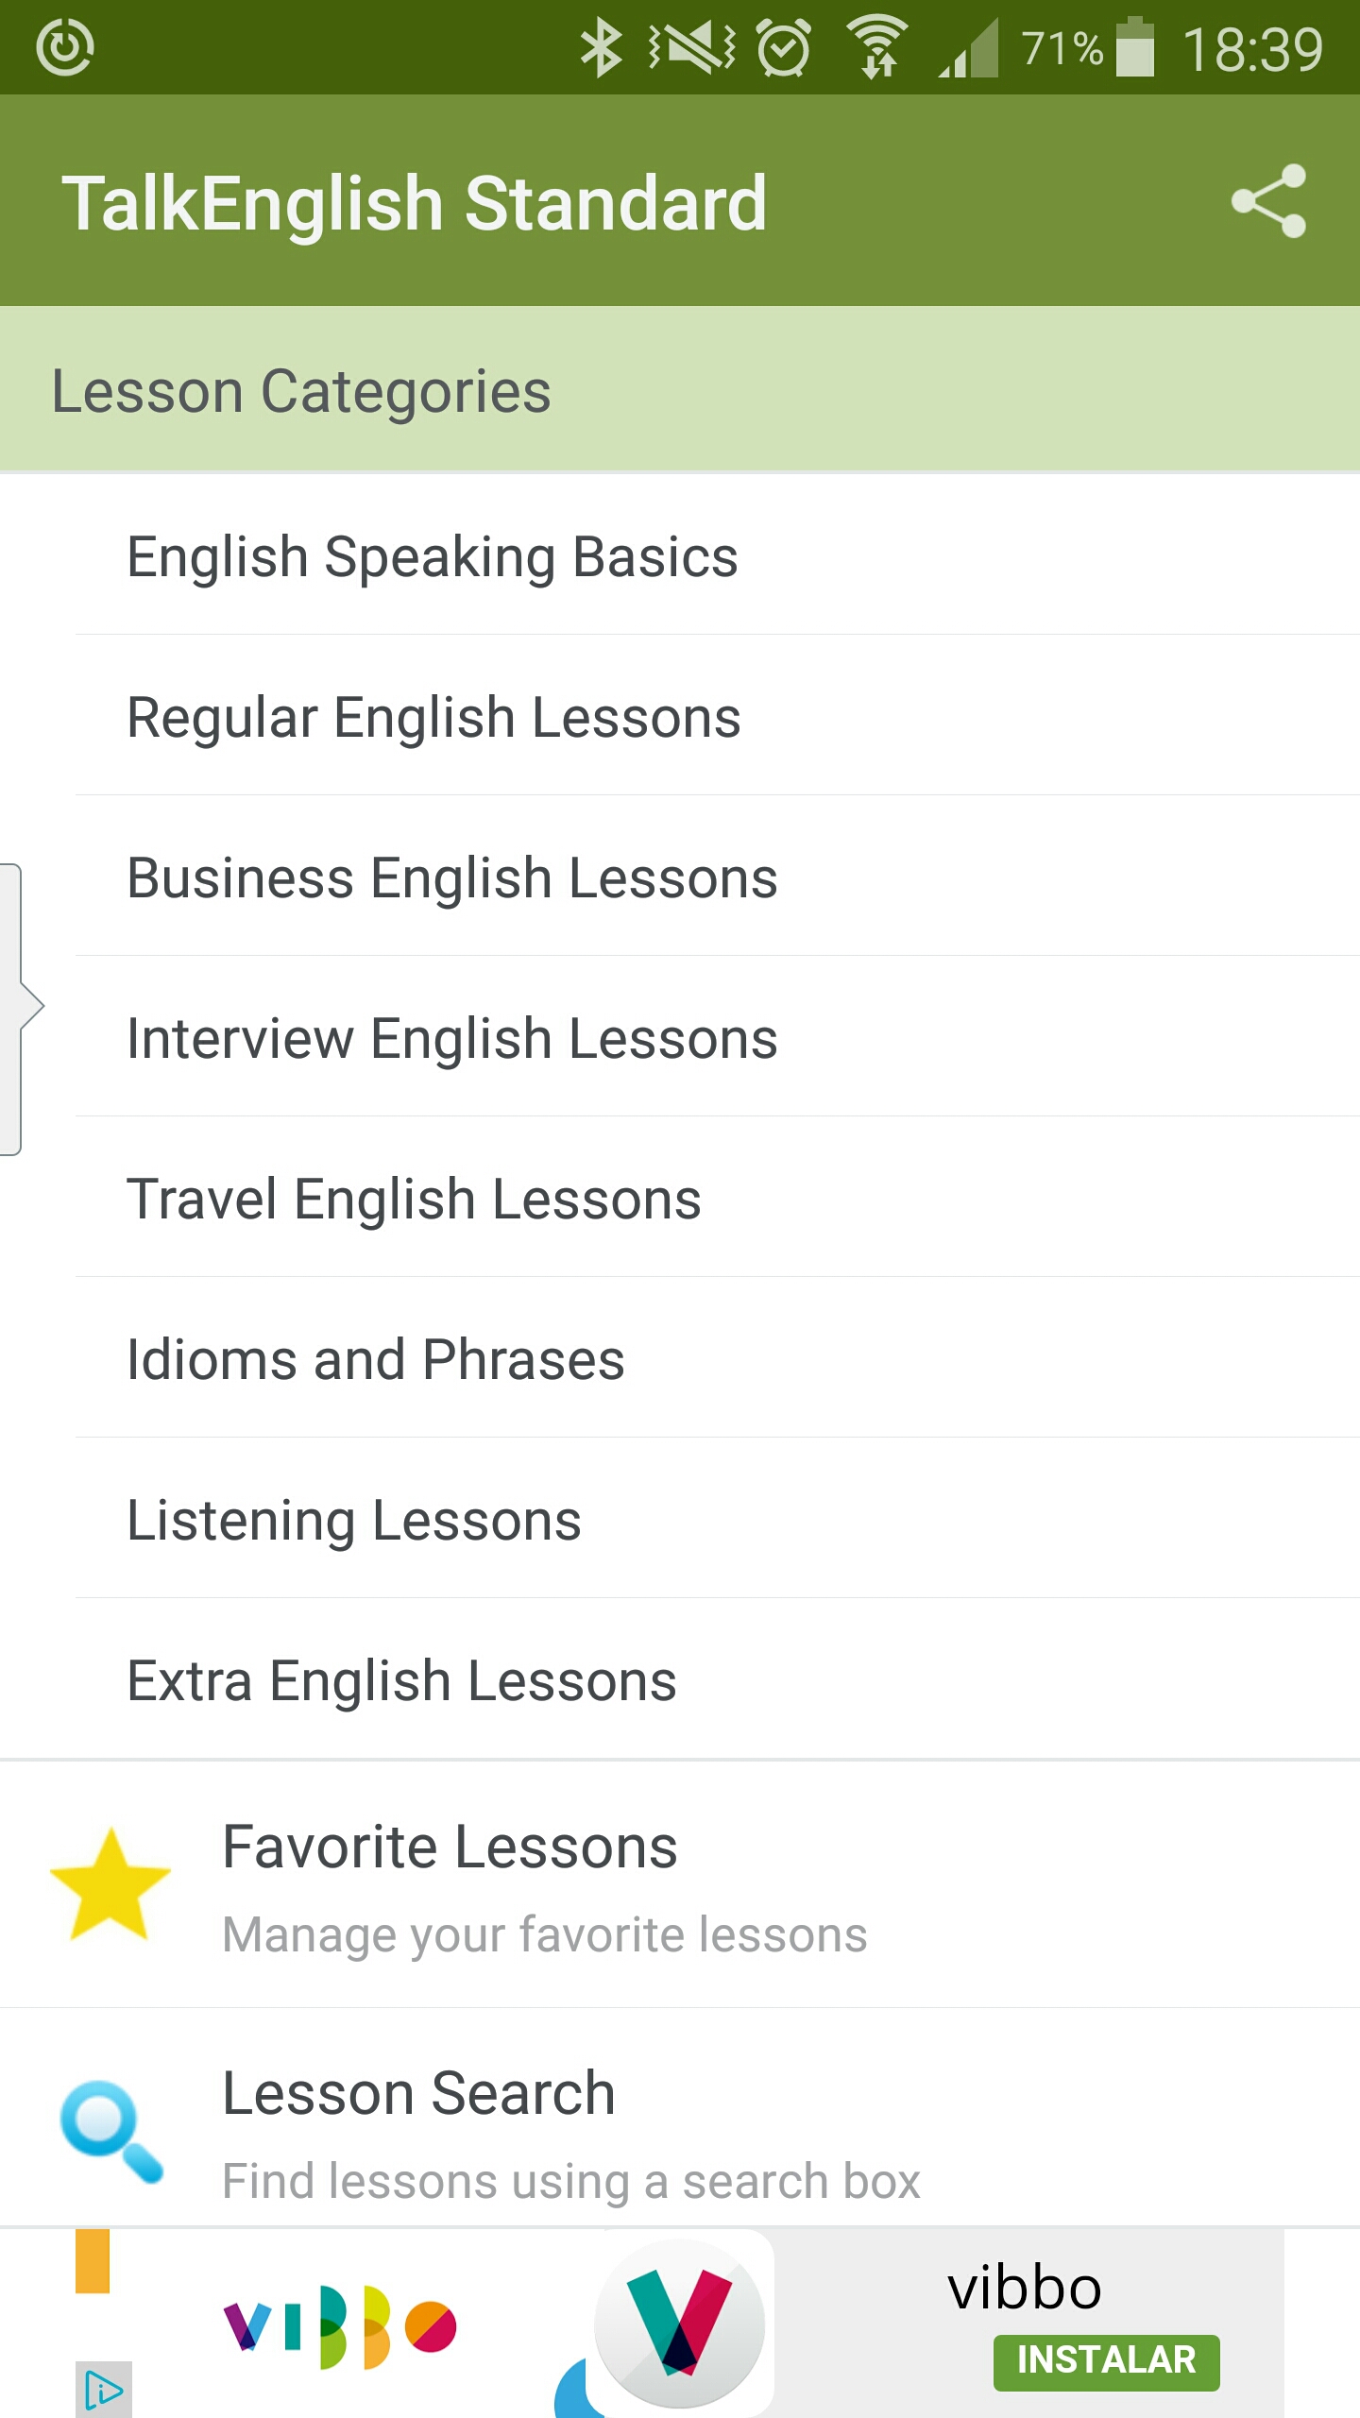Open English Speaking Basics category
The width and height of the screenshot is (1360, 2418).
click(x=433, y=556)
